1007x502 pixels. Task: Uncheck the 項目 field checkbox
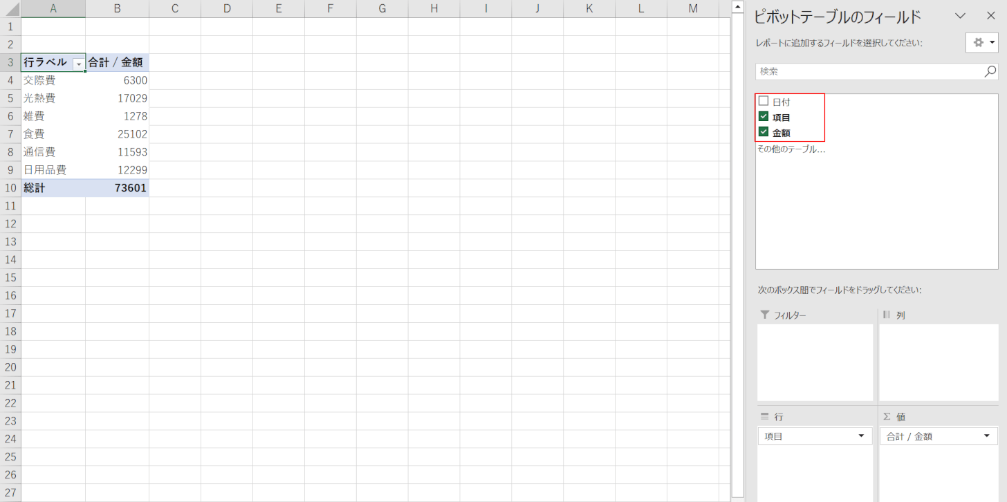click(764, 117)
